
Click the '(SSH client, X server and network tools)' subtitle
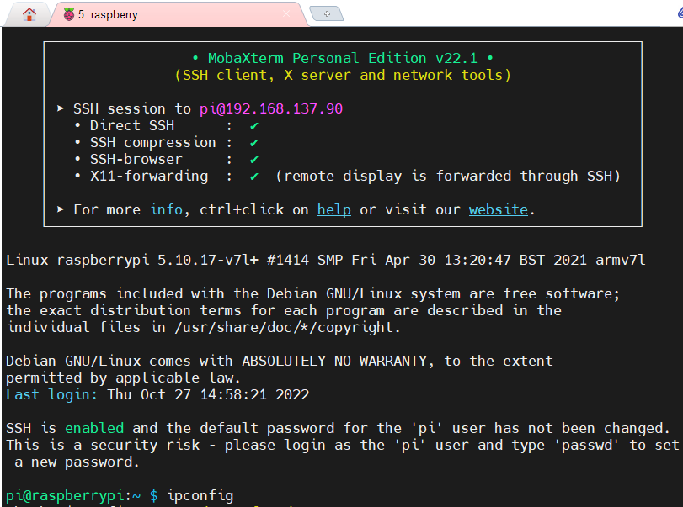tap(343, 75)
